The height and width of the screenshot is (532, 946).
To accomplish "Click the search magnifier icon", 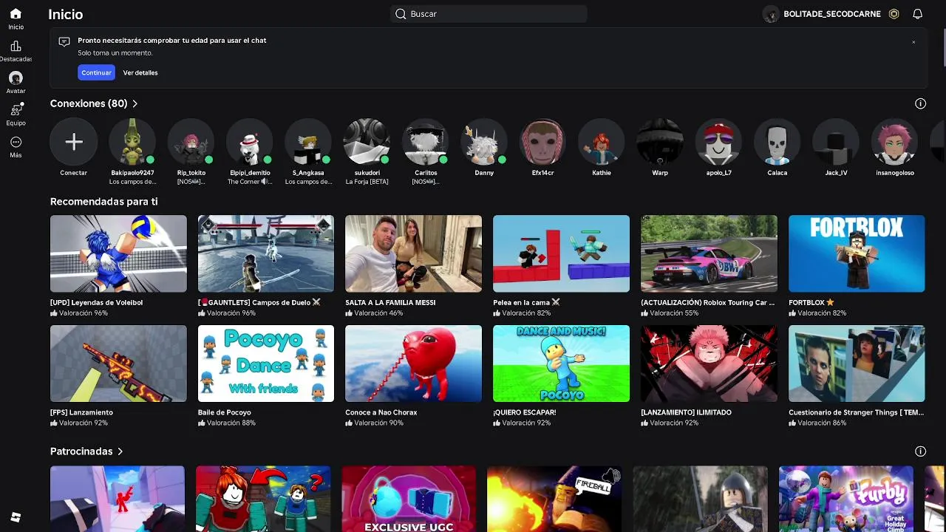I will (x=401, y=14).
